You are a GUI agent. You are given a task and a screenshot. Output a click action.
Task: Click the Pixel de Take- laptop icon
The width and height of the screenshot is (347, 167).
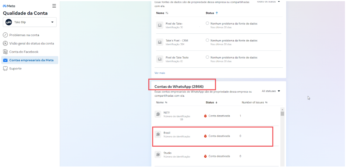coord(160,25)
